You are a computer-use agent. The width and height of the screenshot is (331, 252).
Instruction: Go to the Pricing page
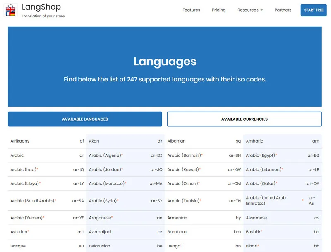219,10
